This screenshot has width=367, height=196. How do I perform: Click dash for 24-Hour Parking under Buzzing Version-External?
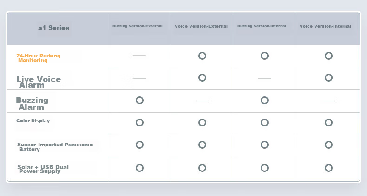click(x=139, y=56)
